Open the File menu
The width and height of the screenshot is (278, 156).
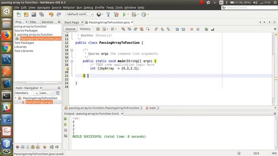point(17,8)
